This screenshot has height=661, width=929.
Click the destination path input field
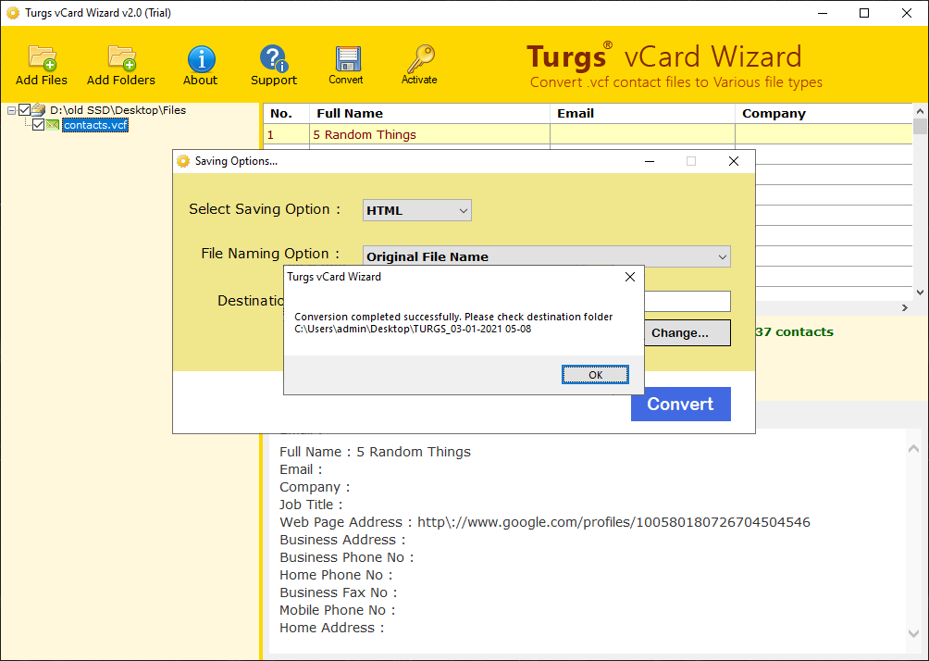coord(687,301)
